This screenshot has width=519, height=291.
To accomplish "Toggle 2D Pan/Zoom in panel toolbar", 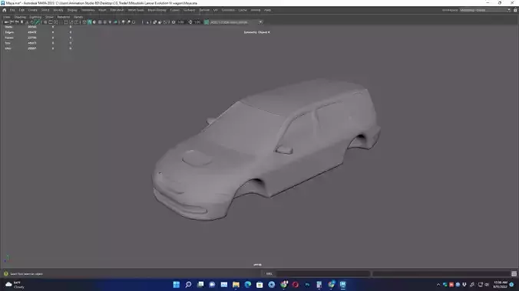I will tap(32, 22).
